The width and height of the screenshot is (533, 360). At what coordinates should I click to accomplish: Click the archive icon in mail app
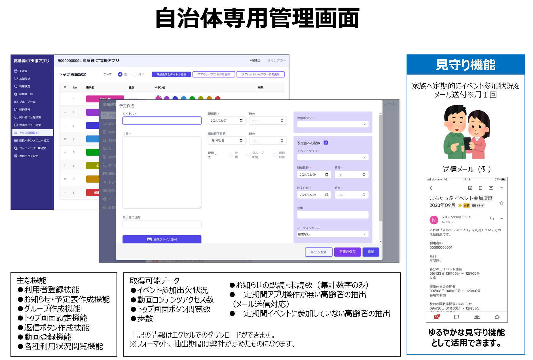470,188
